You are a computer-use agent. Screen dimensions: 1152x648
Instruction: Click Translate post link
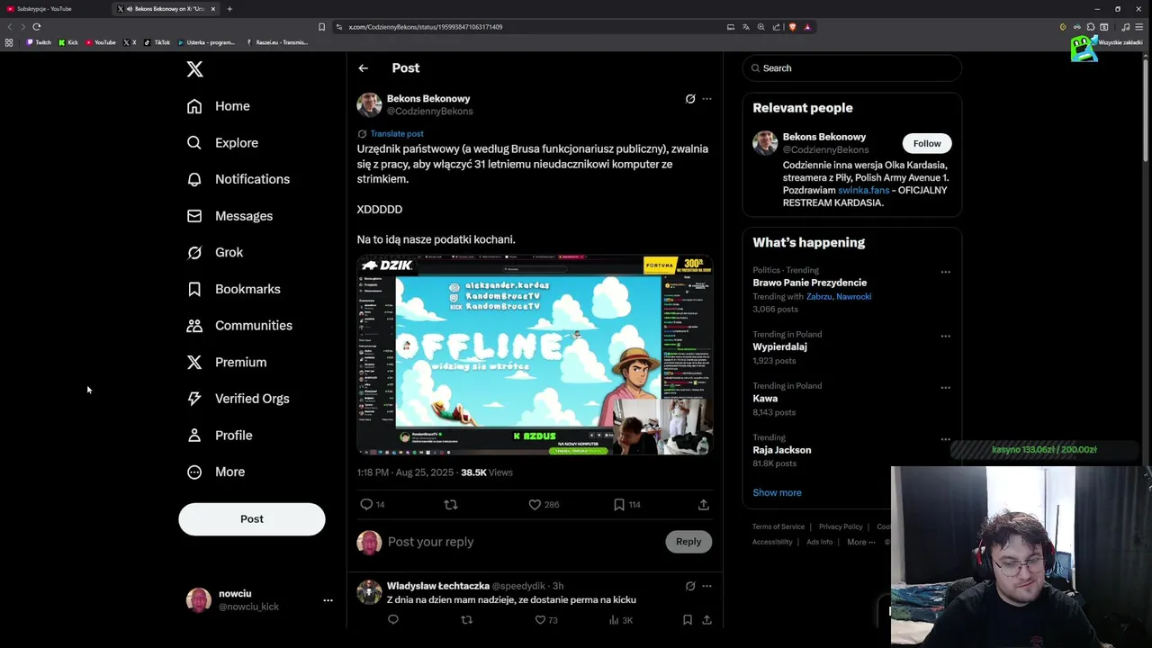click(x=397, y=134)
